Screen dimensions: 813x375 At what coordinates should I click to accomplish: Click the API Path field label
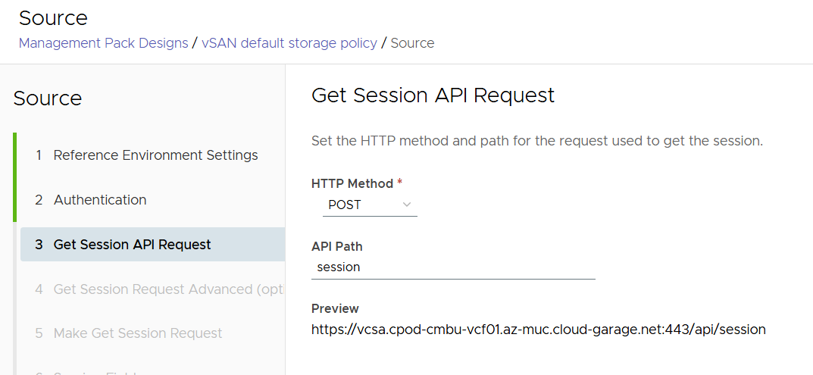pos(336,247)
